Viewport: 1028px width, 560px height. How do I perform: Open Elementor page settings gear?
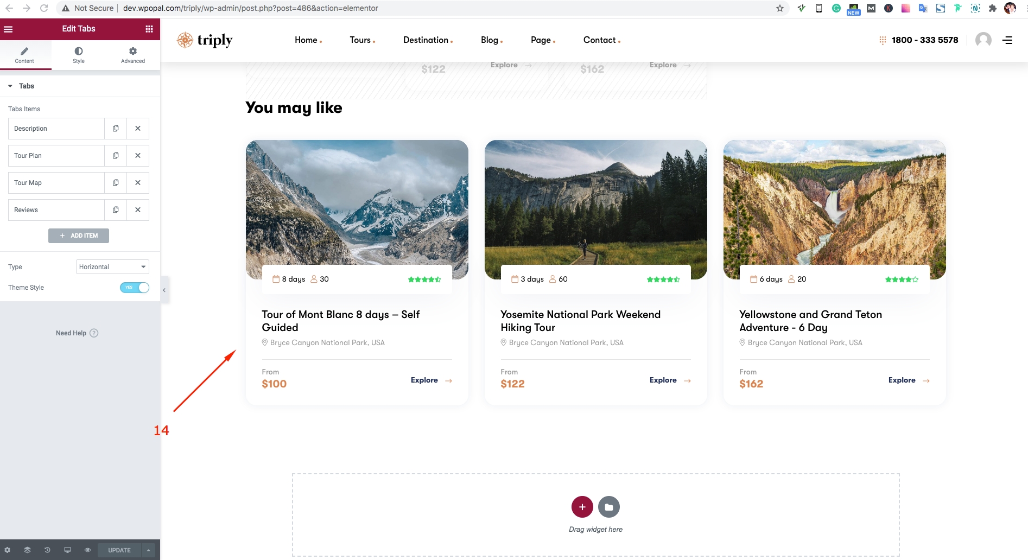(8, 550)
